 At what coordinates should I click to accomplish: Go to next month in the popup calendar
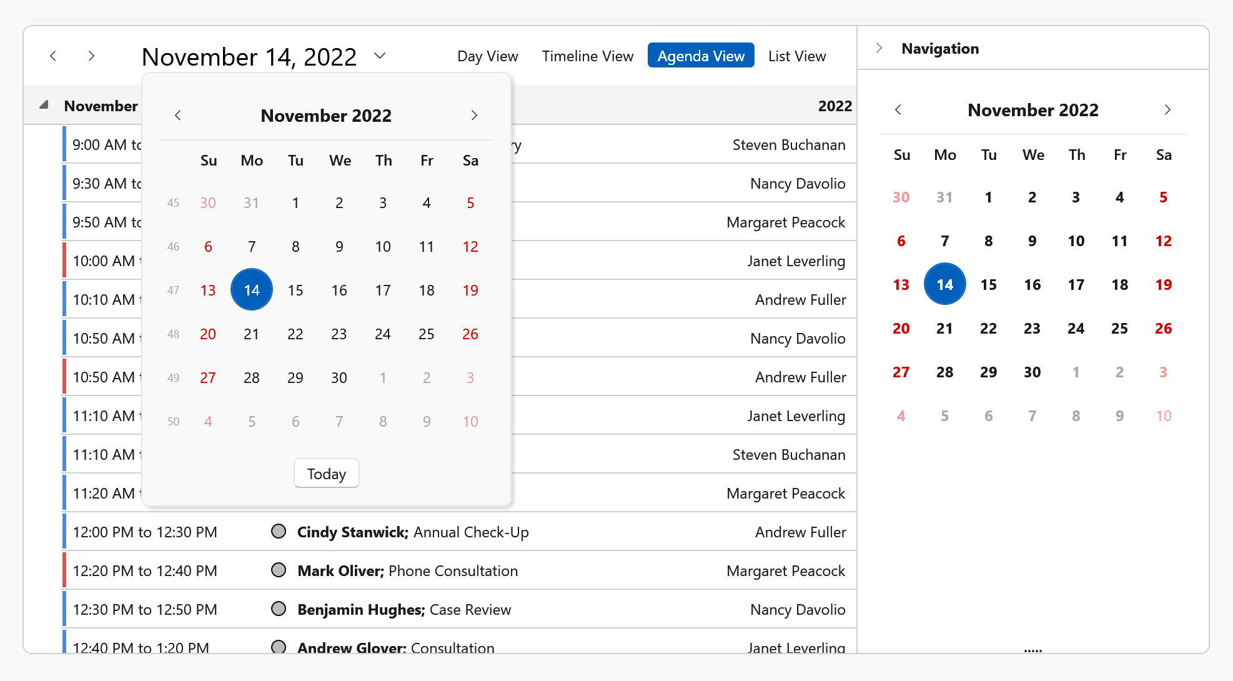coord(474,115)
